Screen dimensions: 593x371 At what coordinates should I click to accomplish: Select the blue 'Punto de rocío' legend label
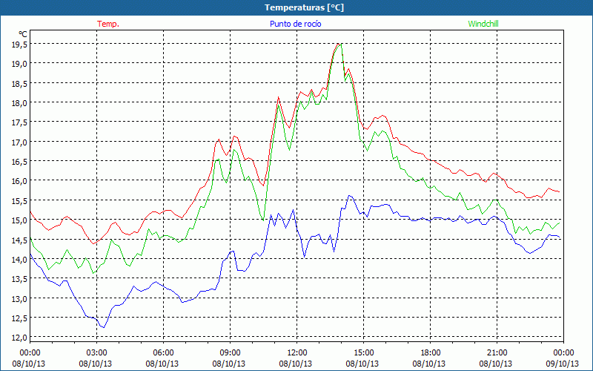click(x=295, y=24)
